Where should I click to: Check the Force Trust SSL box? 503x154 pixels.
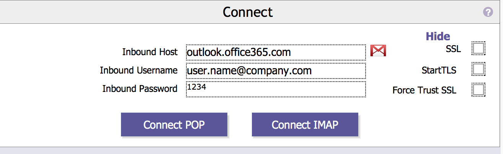click(479, 90)
